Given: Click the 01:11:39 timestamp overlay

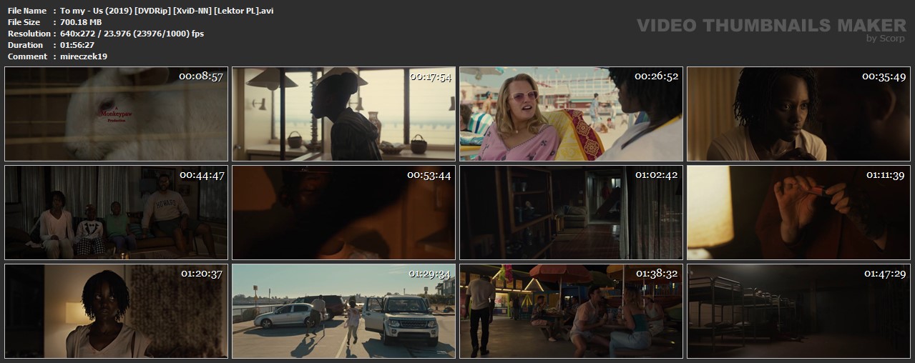Looking at the screenshot, I should (886, 174).
